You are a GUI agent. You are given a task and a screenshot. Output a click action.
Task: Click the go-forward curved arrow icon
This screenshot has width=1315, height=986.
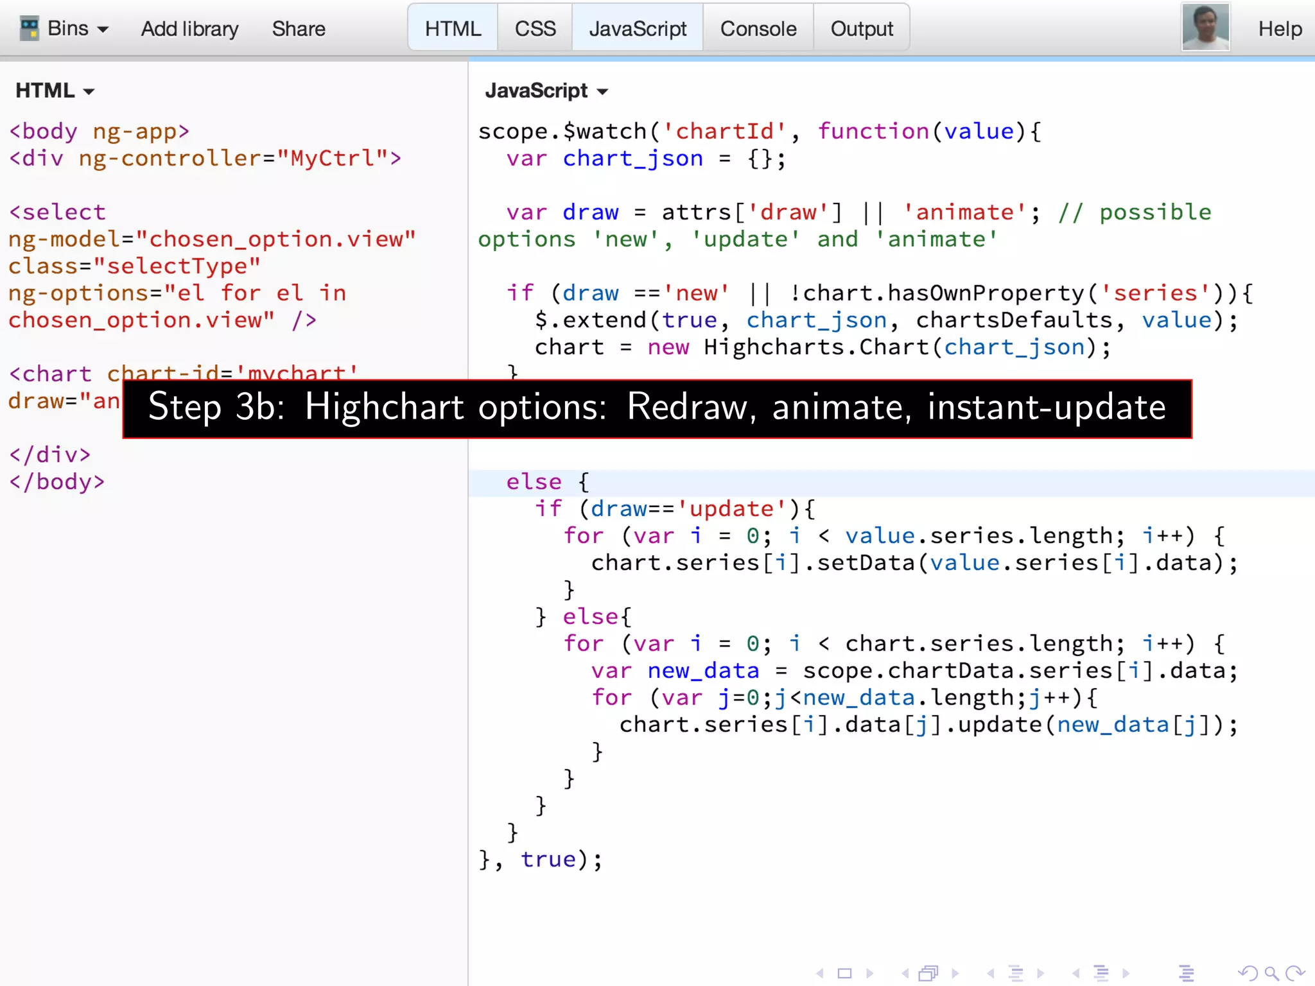pyautogui.click(x=1295, y=973)
